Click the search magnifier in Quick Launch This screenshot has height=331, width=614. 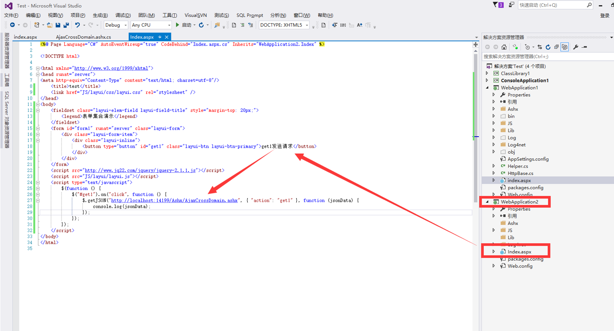point(589,5)
